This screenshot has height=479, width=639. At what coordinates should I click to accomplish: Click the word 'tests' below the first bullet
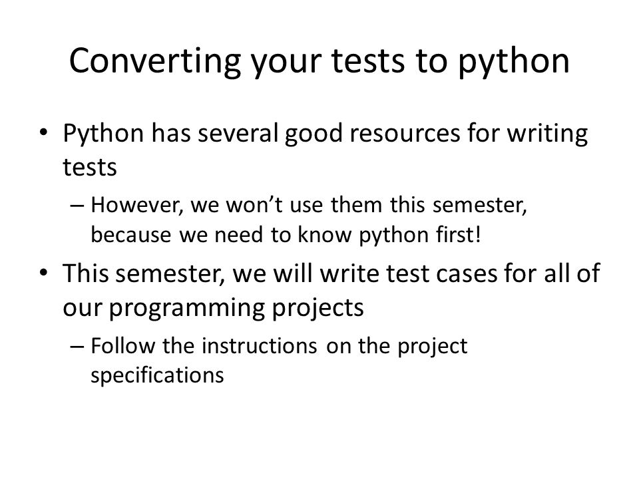[90, 167]
